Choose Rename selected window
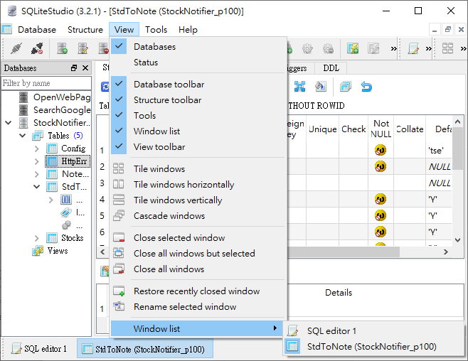This screenshot has height=361, width=468. coord(197,306)
